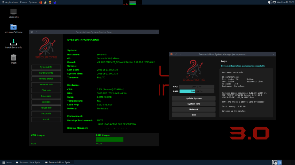
Task: Maximize the System Manager window
Action: [x=176, y=54]
